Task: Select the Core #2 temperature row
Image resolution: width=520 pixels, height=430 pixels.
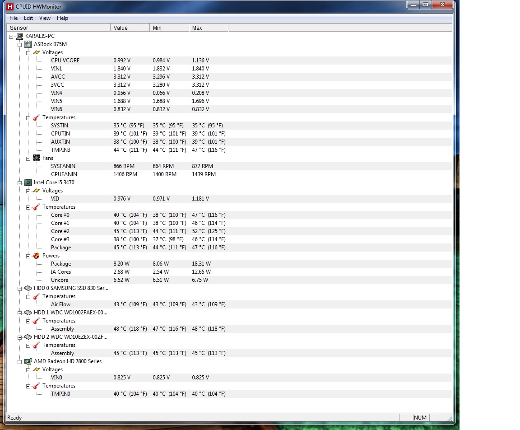Action: (x=251, y=231)
